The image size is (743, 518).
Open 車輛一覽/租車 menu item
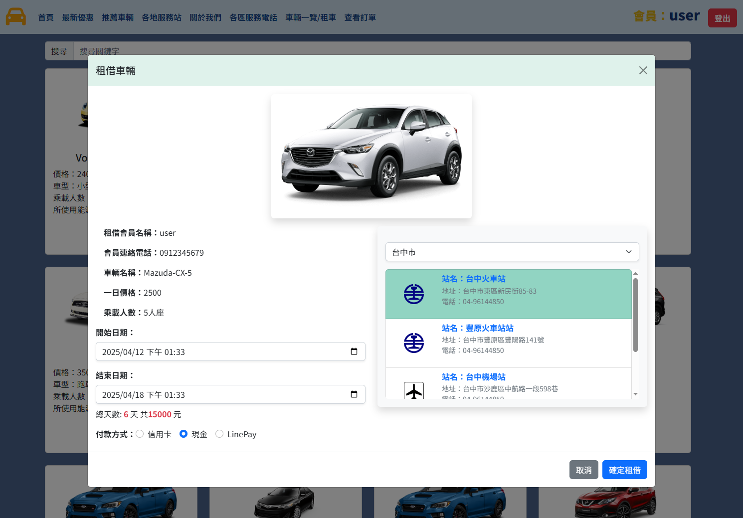(311, 17)
